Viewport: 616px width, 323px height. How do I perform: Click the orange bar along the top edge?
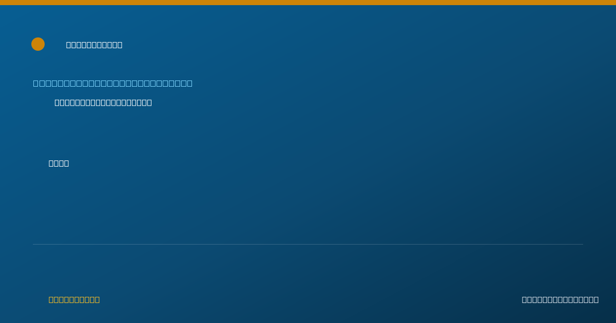tap(308, 3)
